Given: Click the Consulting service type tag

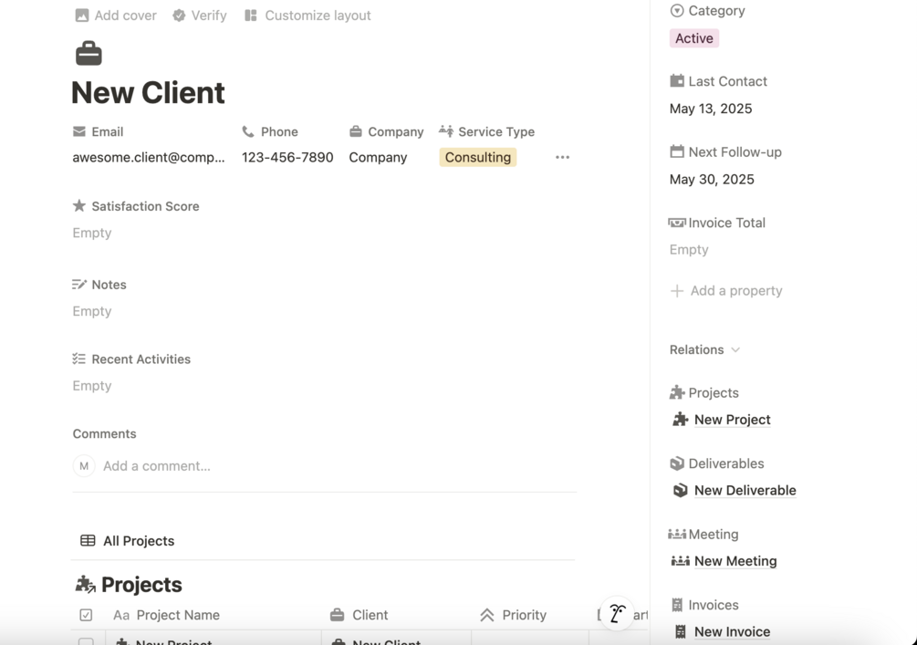Looking at the screenshot, I should coord(478,158).
